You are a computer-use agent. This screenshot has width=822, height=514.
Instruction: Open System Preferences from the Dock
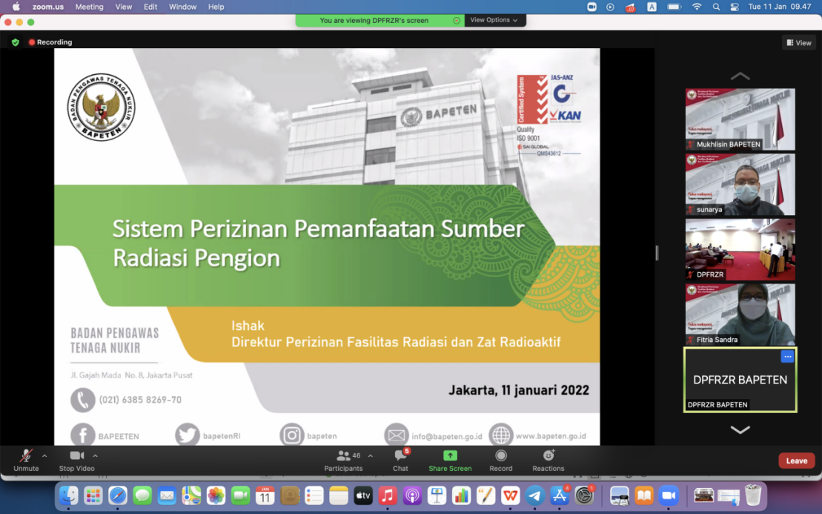585,495
